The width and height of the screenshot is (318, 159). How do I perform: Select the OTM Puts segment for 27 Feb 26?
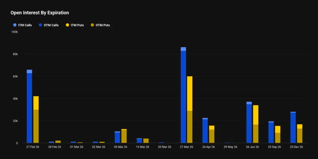tap(36, 126)
